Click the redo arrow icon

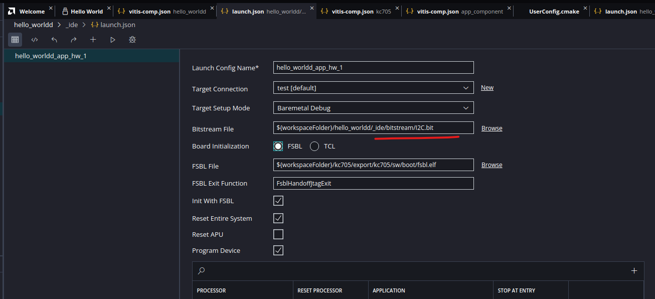point(74,40)
